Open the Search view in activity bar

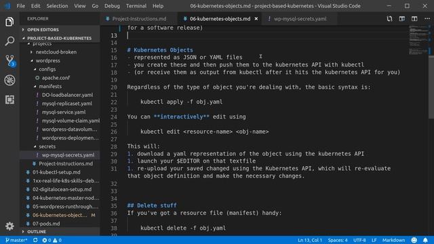pyautogui.click(x=9, y=41)
